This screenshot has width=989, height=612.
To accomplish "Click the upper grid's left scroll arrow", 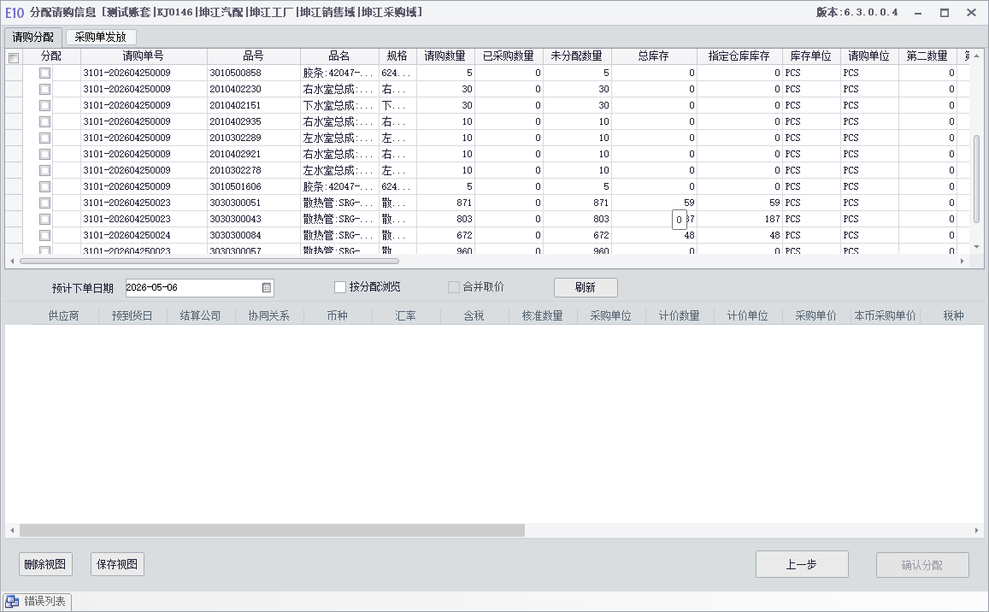I will [x=12, y=262].
